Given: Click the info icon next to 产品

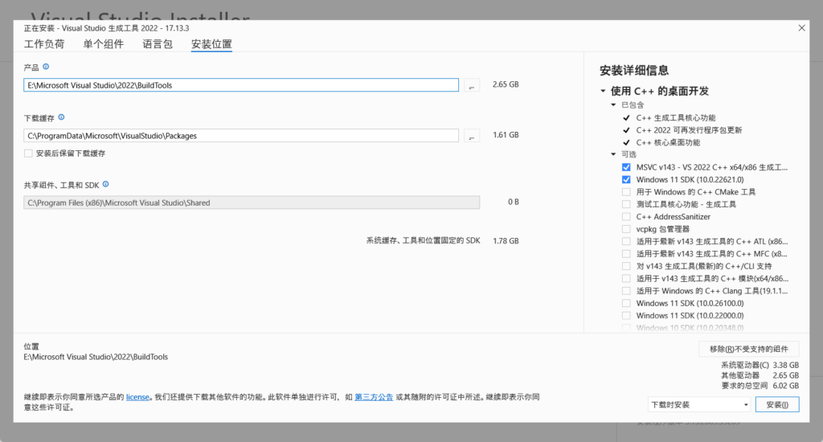Looking at the screenshot, I should 46,68.
